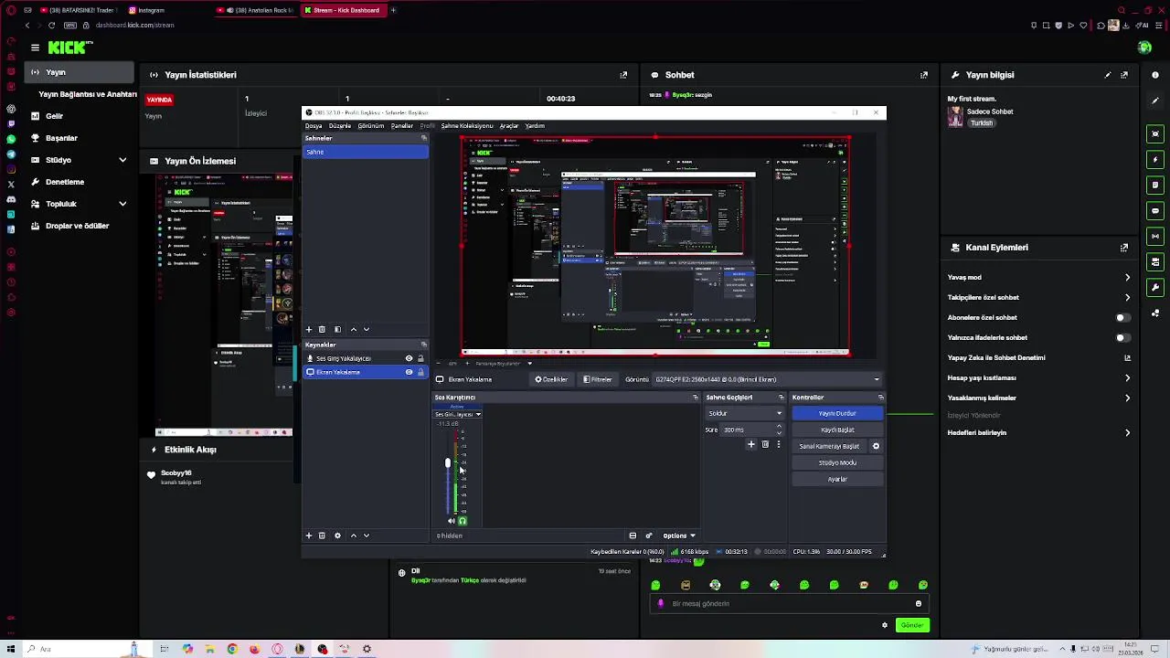Open source properties gear in Kaynaklar toolbar
The image size is (1170, 658).
click(x=337, y=536)
